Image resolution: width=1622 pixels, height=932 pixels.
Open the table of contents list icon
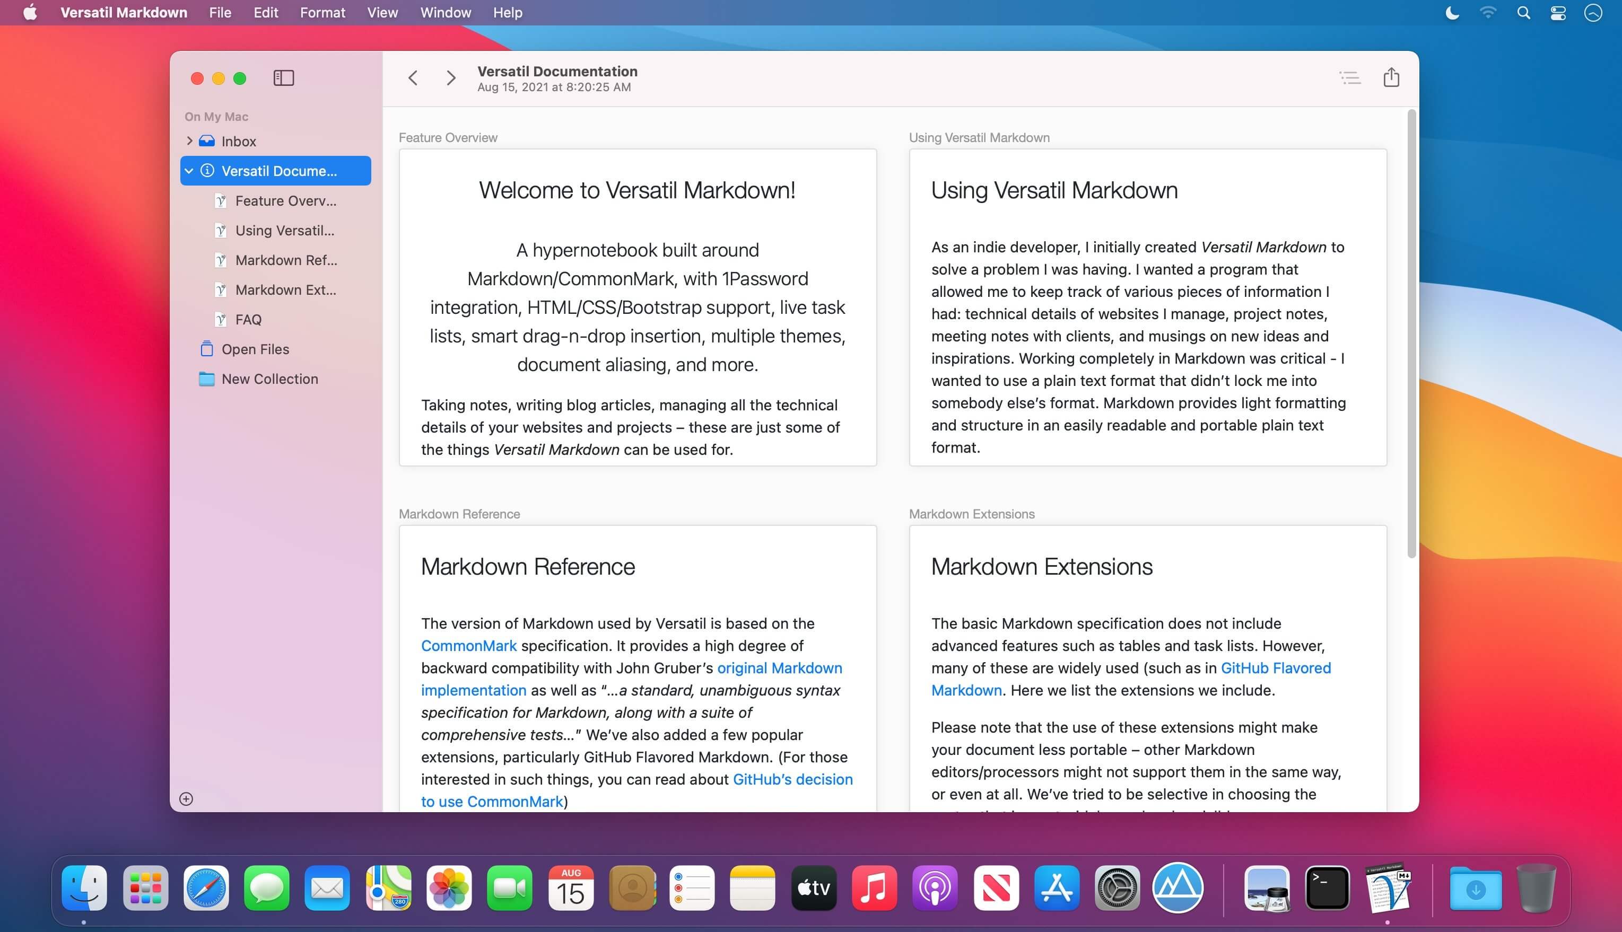point(1350,78)
